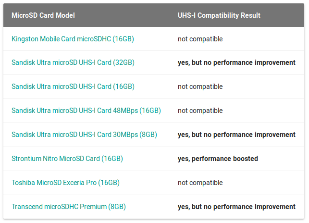Click Toshiba row's 'not compatible' result
The width and height of the screenshot is (309, 223).
pos(200,183)
